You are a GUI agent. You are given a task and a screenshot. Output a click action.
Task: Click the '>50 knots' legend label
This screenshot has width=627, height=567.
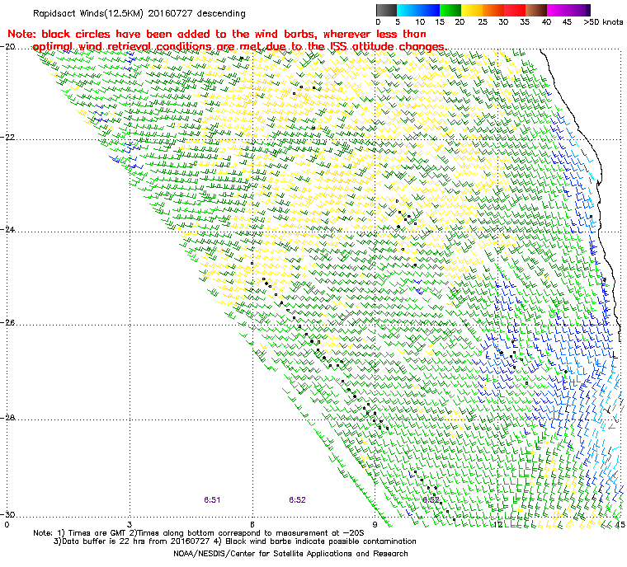click(x=603, y=22)
